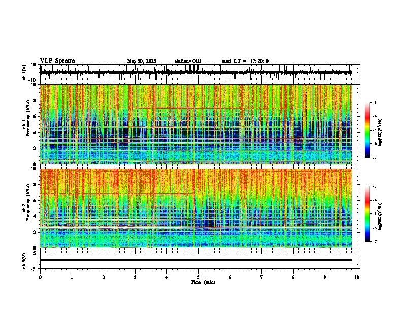Click time axis tick label "9"
The height and width of the screenshot is (311, 402).
(x=325, y=277)
